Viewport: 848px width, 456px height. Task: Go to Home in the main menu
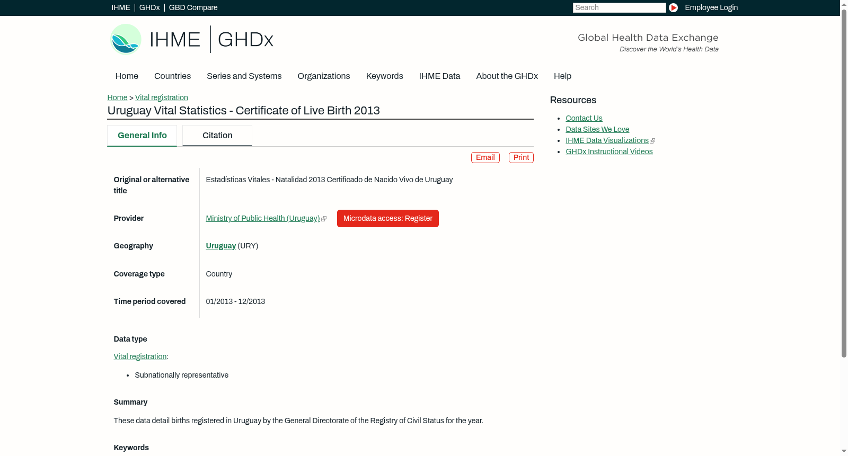pos(127,76)
